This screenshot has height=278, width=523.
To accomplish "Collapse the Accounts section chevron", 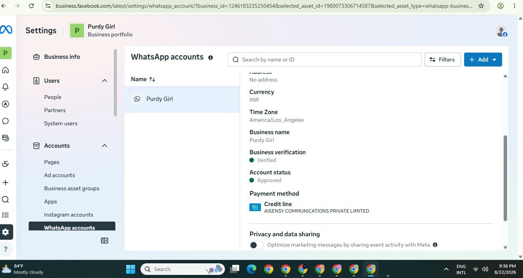I will [x=105, y=145].
